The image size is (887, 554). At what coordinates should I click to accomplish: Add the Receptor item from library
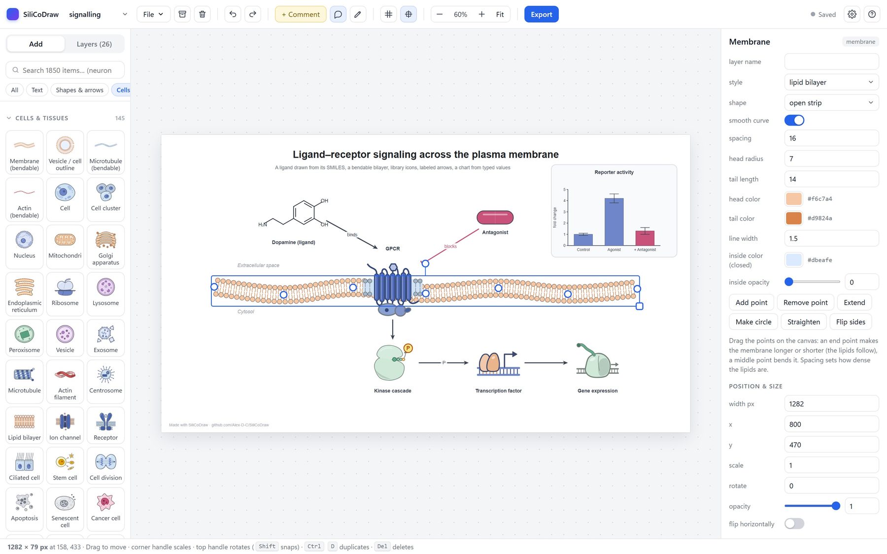(x=105, y=425)
